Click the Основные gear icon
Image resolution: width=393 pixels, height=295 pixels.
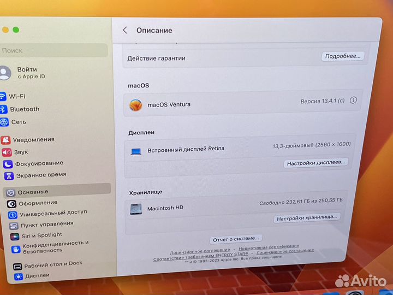coord(10,193)
